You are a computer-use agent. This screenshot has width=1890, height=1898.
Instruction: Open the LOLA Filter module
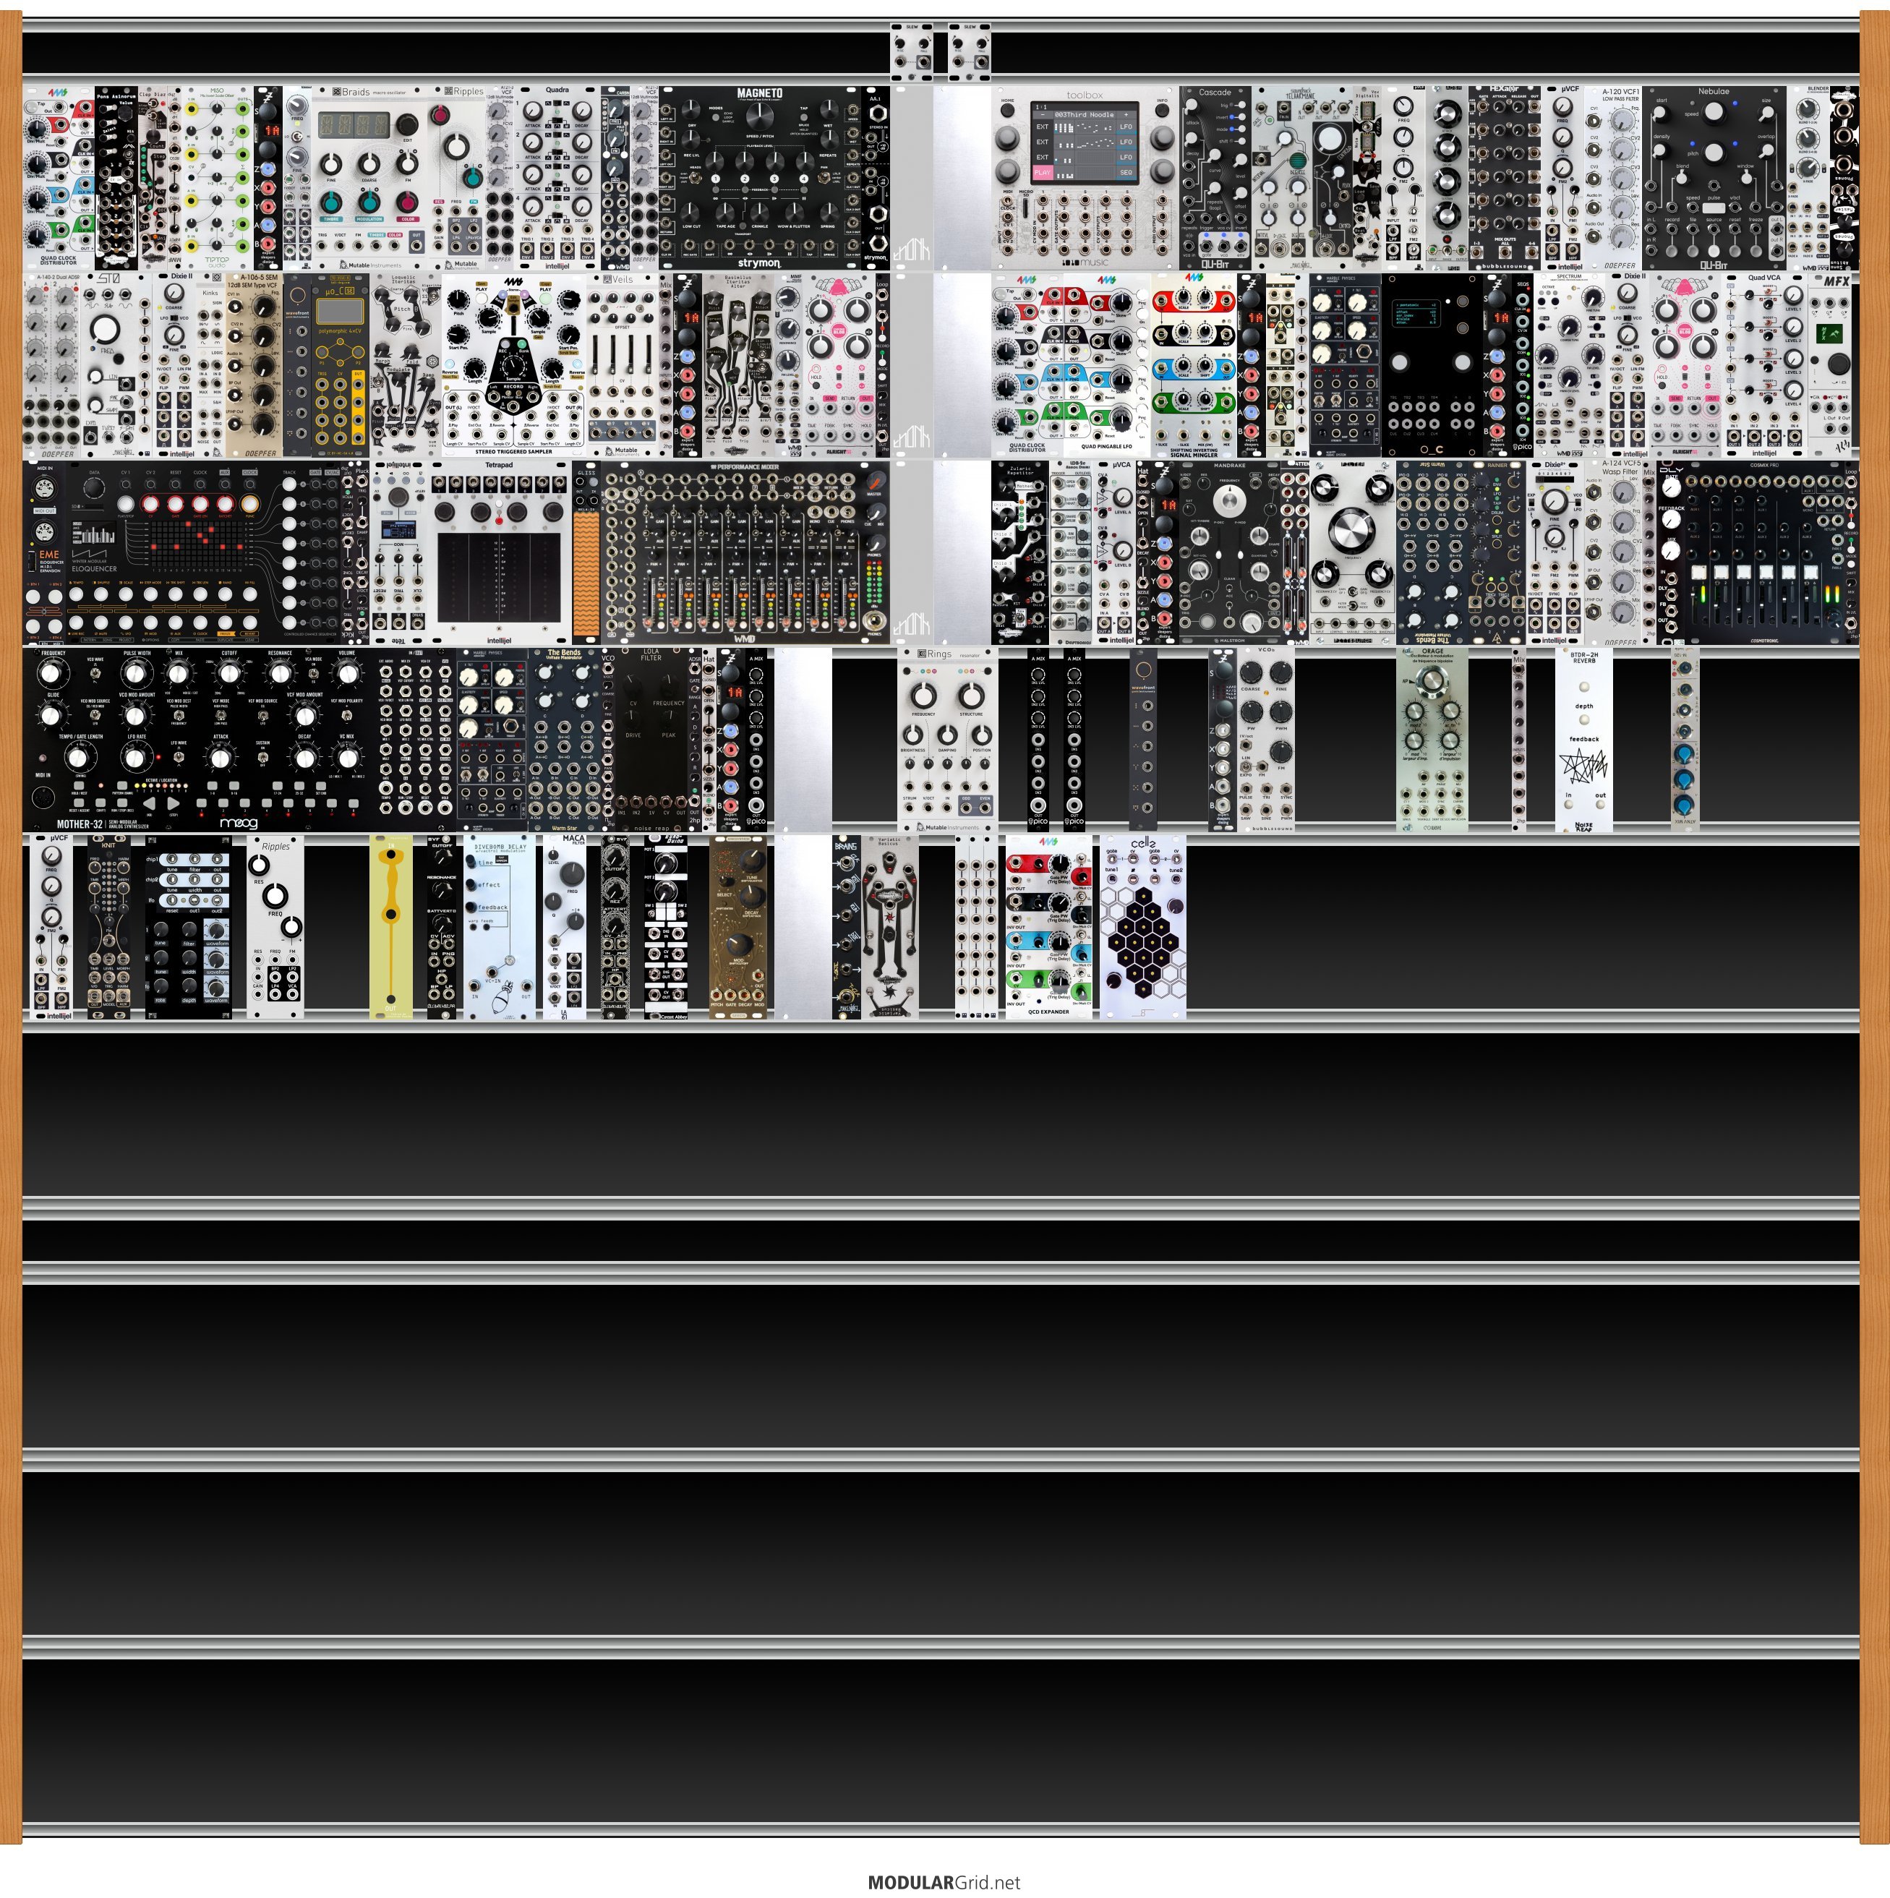coord(651,740)
